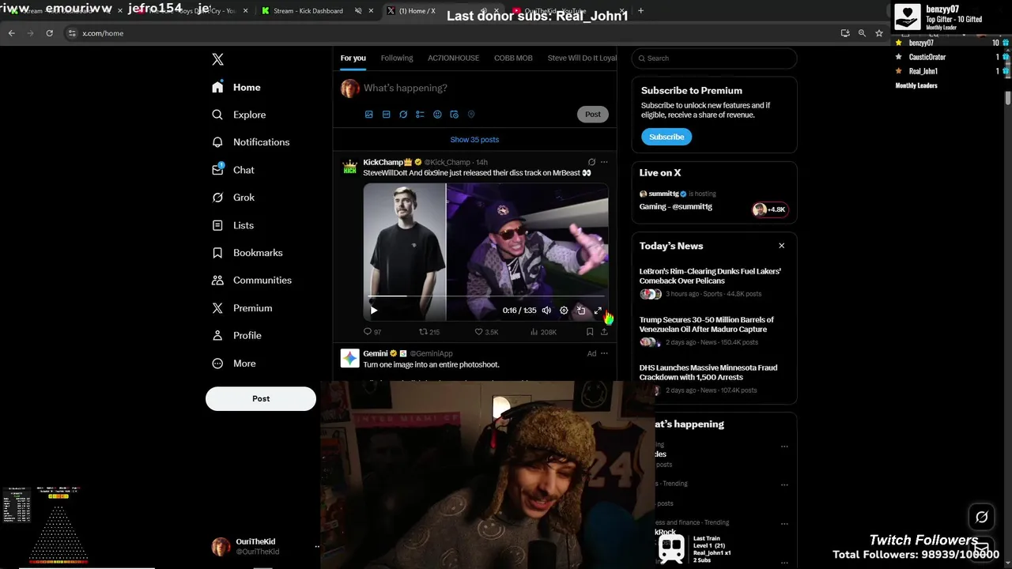Switch to the Following tab
The width and height of the screenshot is (1012, 569).
(397, 58)
